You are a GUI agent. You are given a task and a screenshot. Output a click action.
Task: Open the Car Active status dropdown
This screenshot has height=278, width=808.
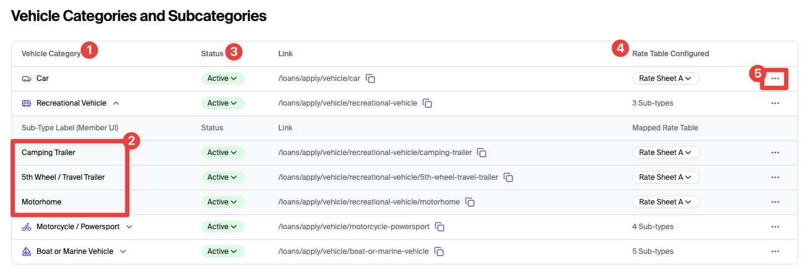pos(223,78)
